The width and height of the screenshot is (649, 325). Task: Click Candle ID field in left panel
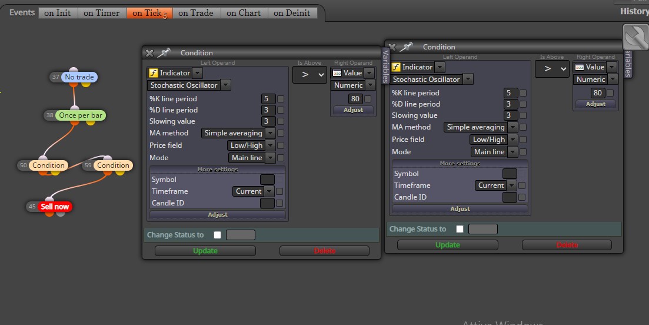coord(267,203)
